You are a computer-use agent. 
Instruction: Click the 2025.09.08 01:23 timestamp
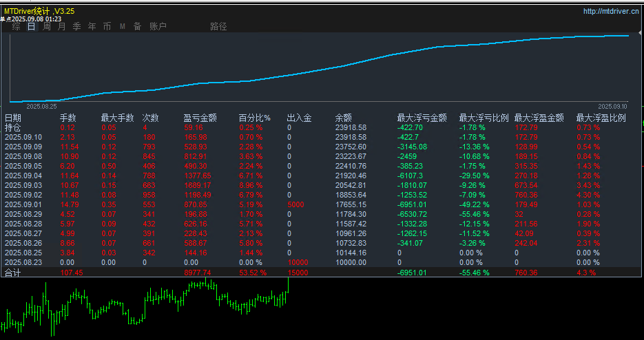point(37,19)
